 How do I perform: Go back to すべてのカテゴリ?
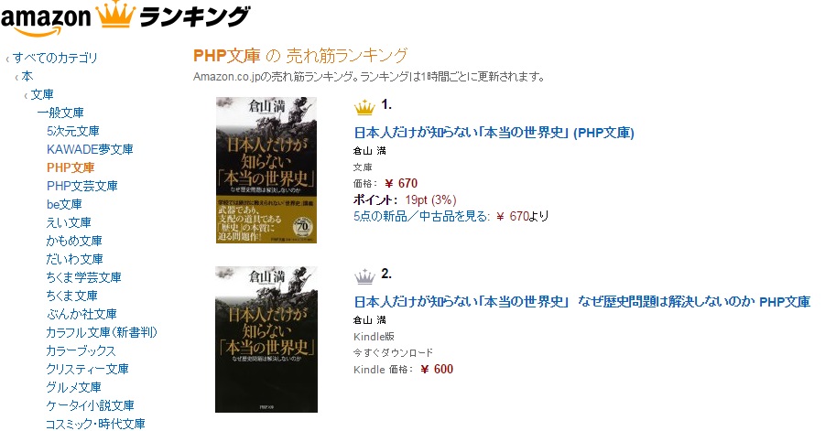(x=55, y=58)
